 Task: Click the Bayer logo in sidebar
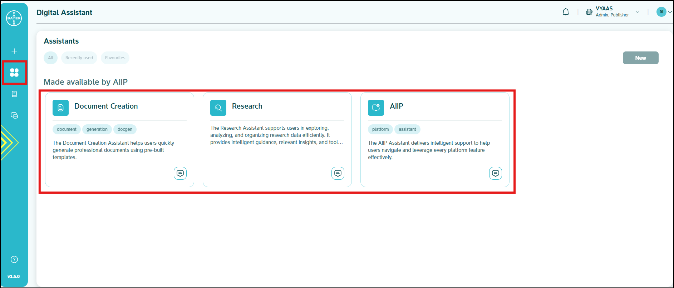(x=14, y=18)
